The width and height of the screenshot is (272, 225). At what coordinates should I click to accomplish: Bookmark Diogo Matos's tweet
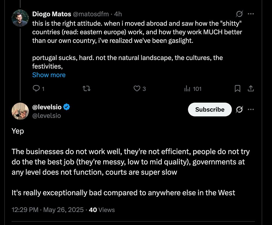tap(237, 88)
